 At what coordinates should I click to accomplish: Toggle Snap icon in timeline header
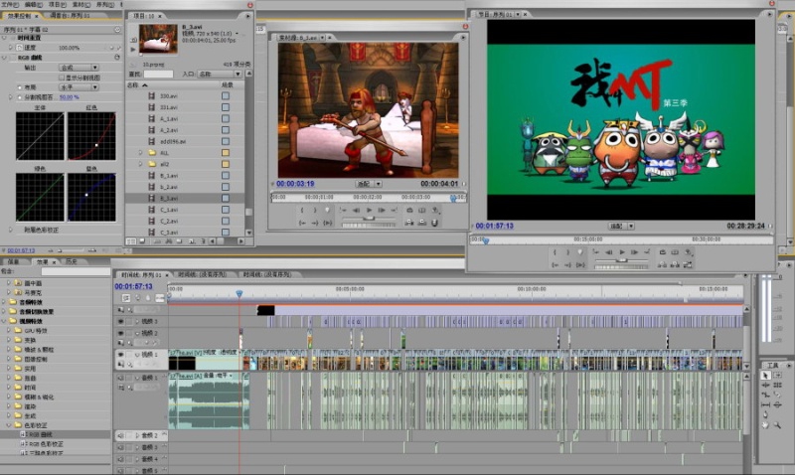tap(126, 298)
